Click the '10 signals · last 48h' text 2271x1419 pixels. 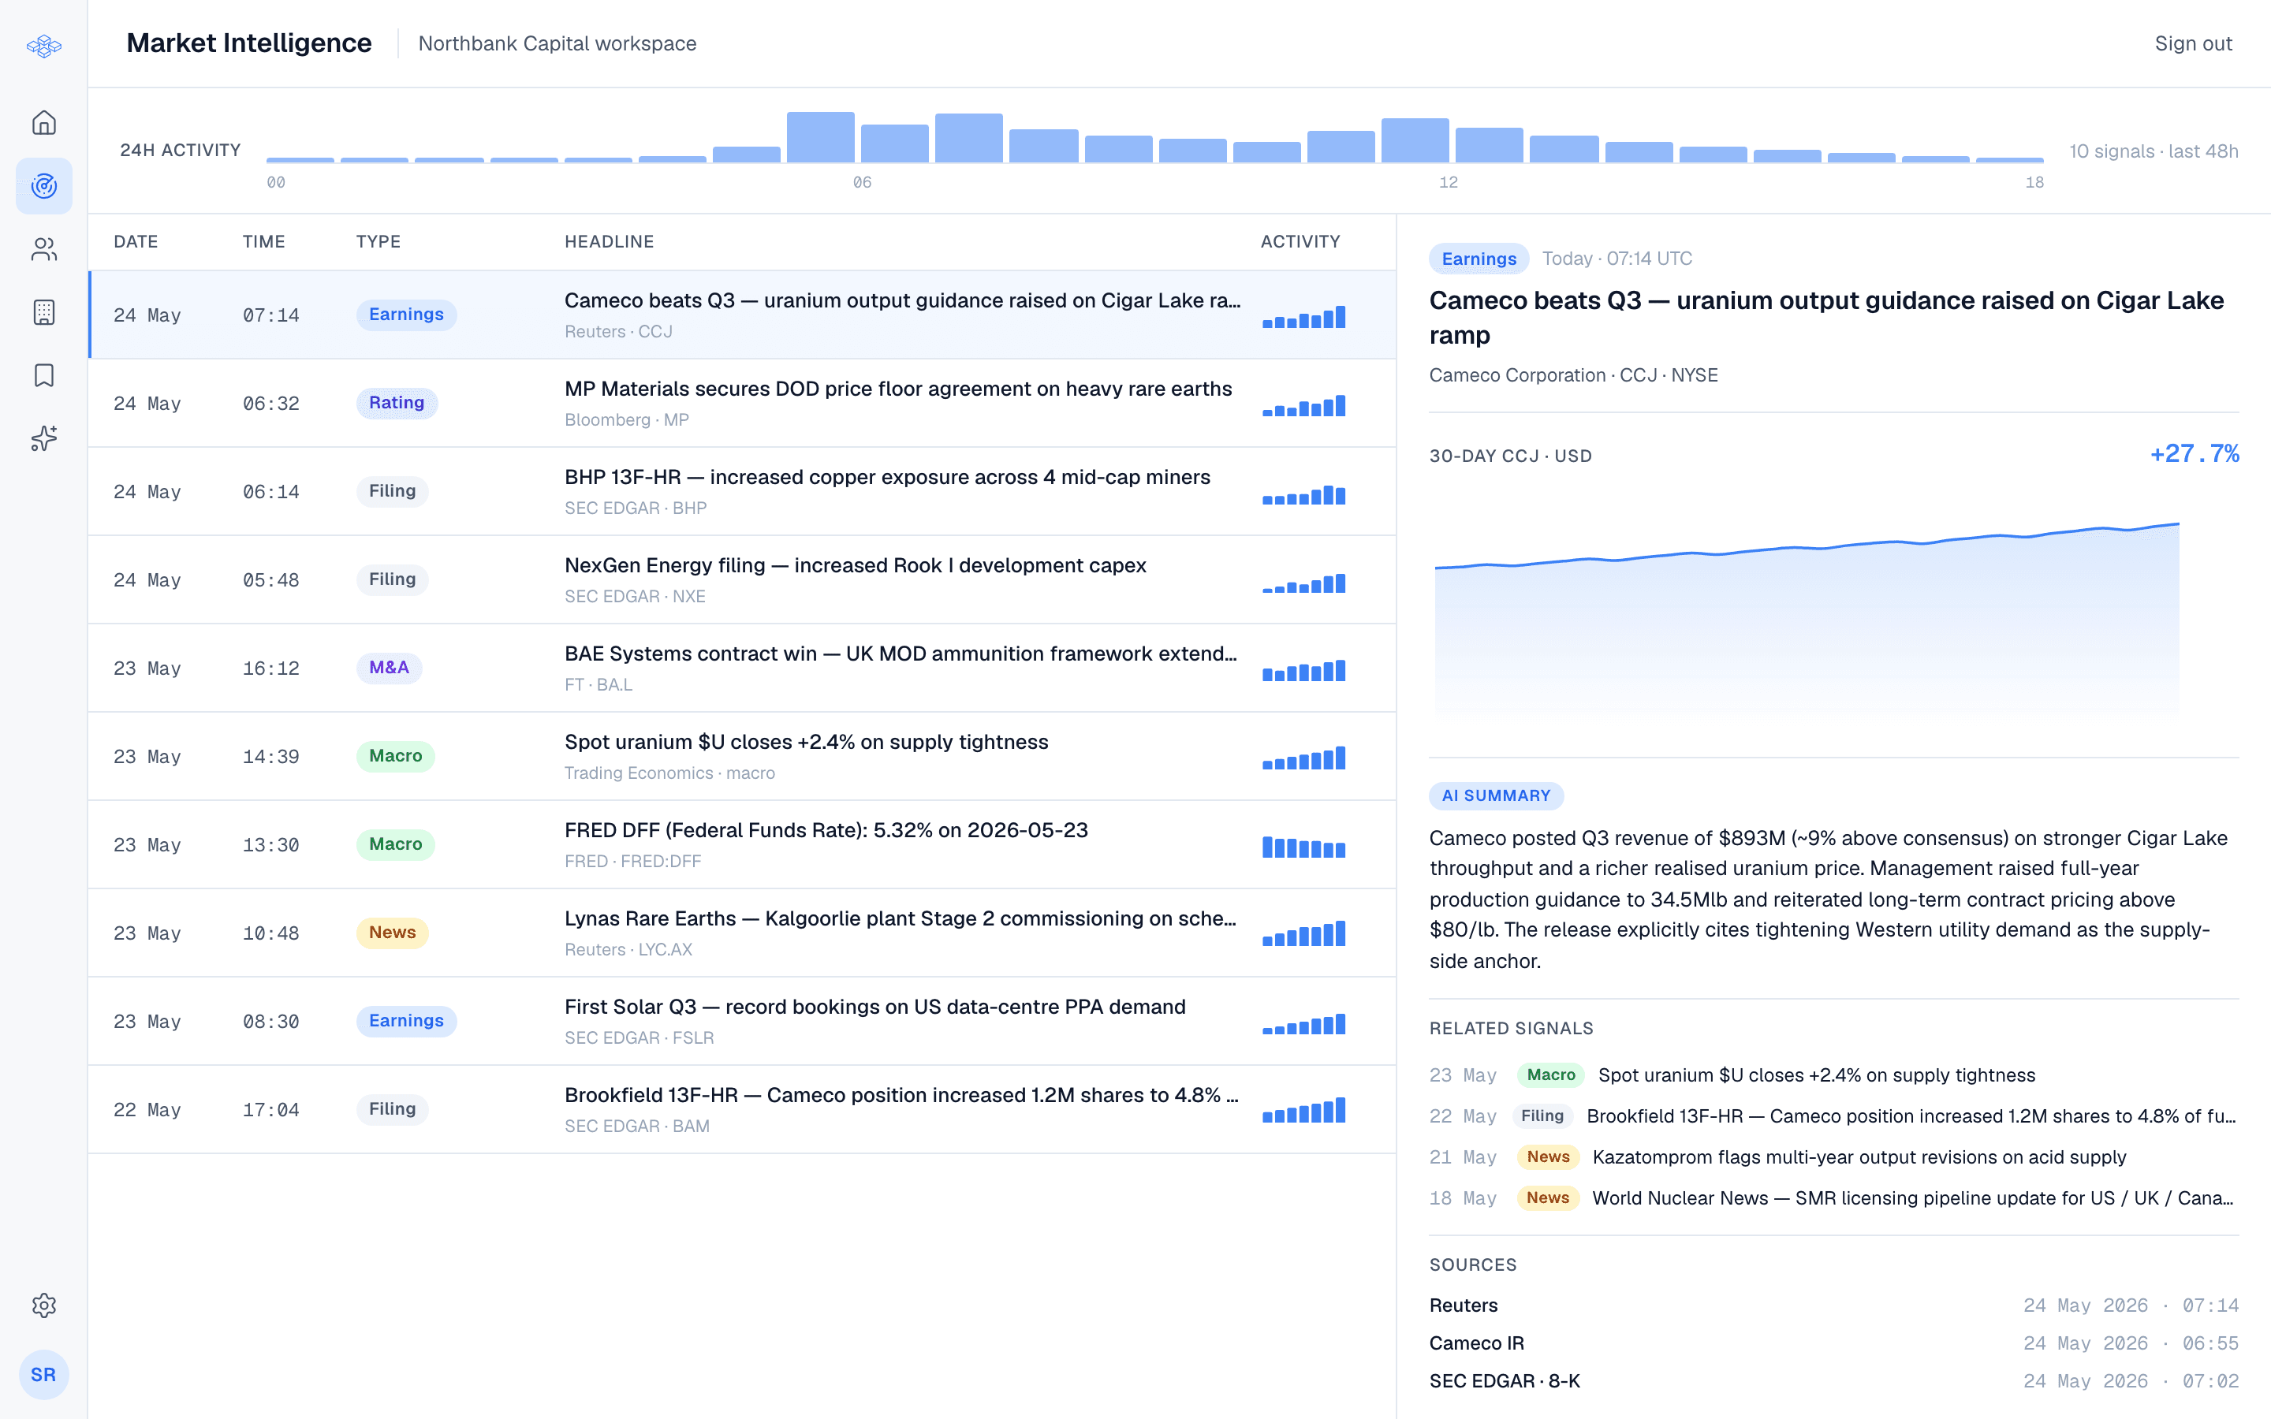2154,151
